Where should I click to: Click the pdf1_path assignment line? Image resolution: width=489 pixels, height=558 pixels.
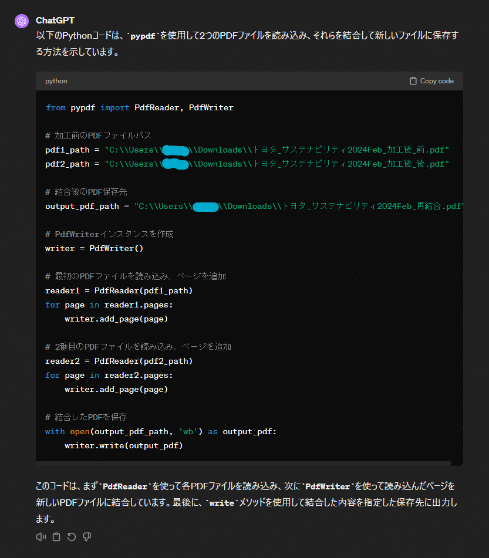pos(247,150)
